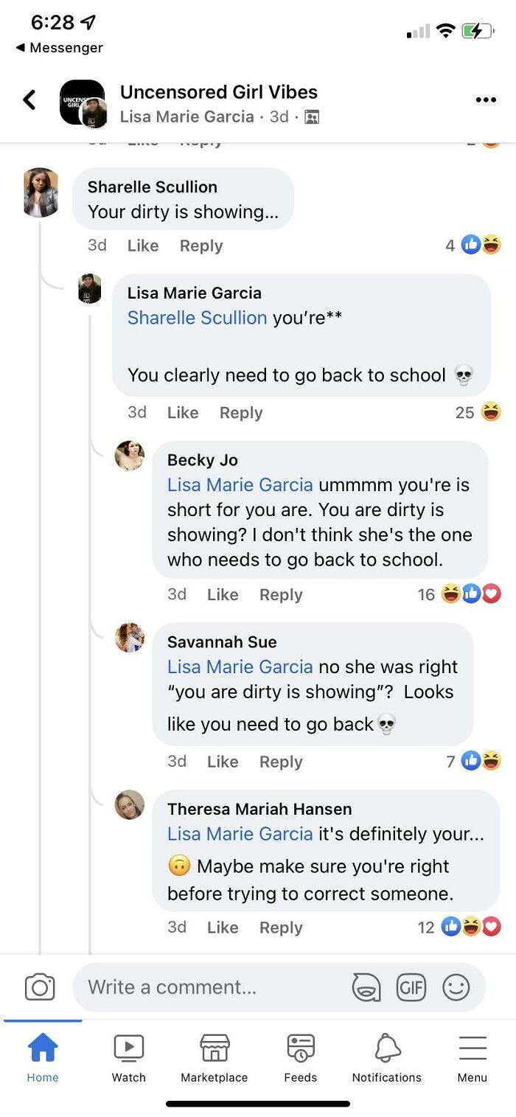Tap the camera icon in comment bar

pyautogui.click(x=40, y=987)
